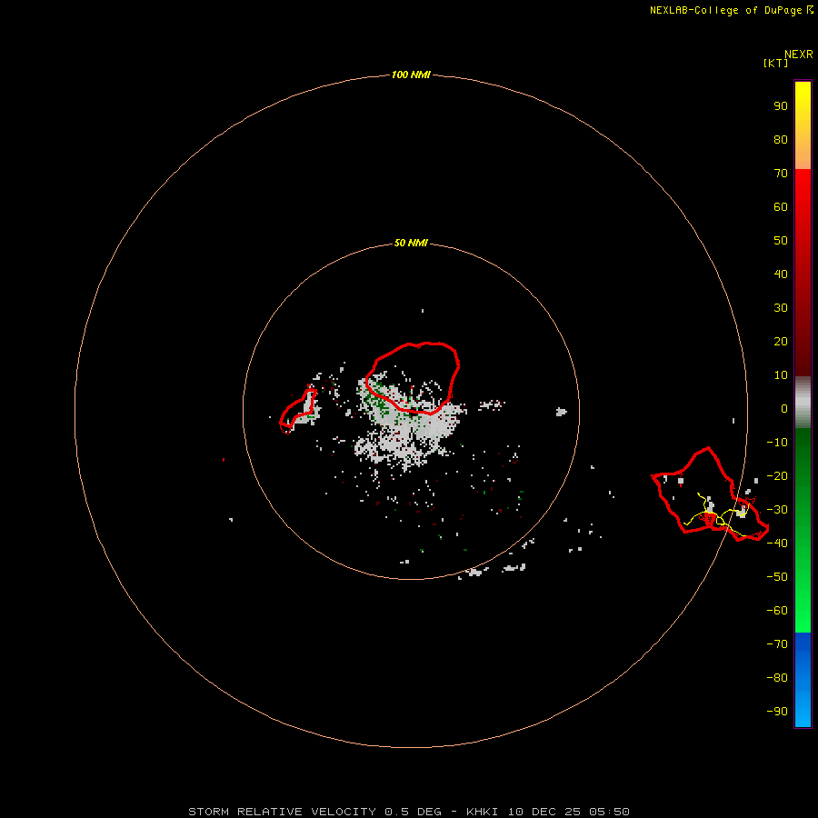Click the large central island outline
Image resolution: width=818 pixels, height=818 pixels.
[412, 378]
